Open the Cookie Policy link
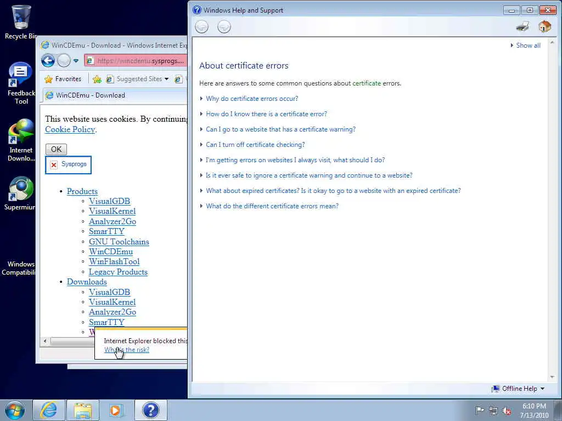 70,129
